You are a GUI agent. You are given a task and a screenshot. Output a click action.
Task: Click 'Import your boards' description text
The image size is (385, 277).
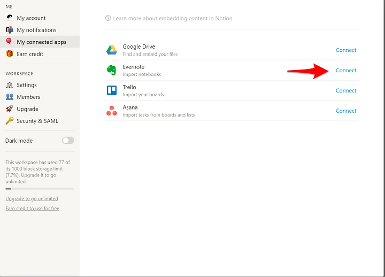[x=143, y=95]
